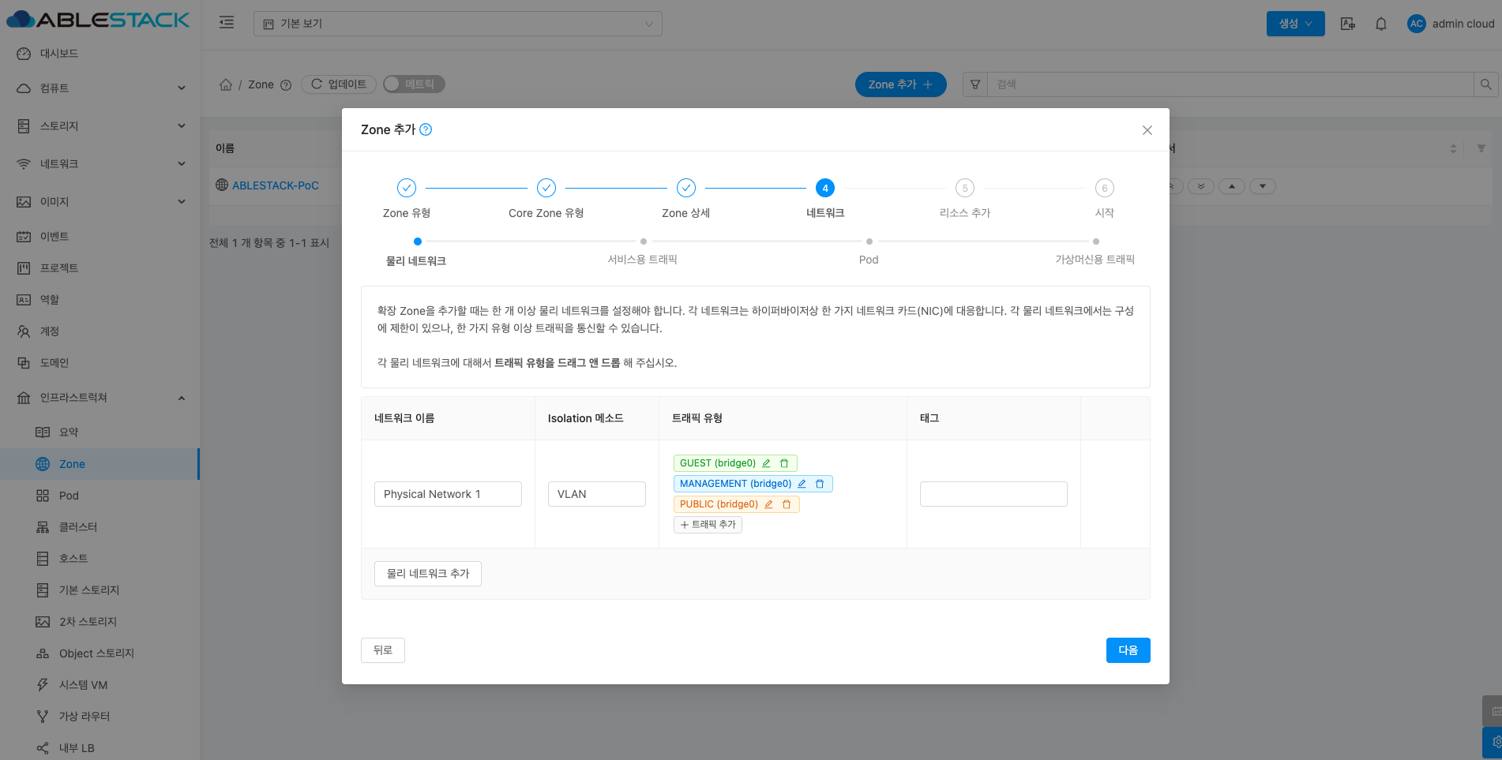Select Pod in the sidebar
Image resolution: width=1502 pixels, height=760 pixels.
point(100,496)
